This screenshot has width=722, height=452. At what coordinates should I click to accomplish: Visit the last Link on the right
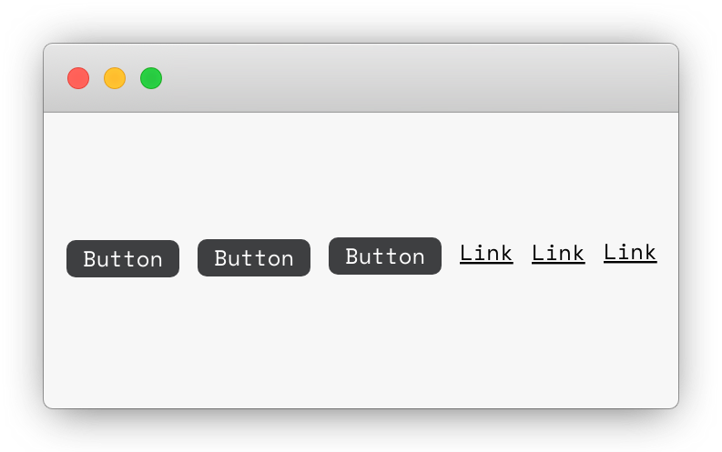click(x=630, y=253)
